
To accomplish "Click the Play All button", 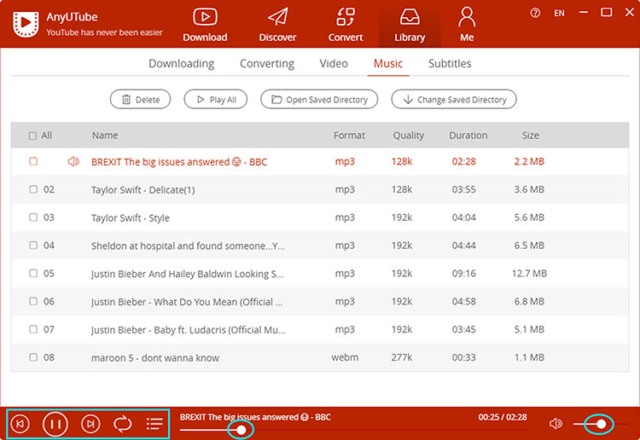I will click(x=216, y=99).
